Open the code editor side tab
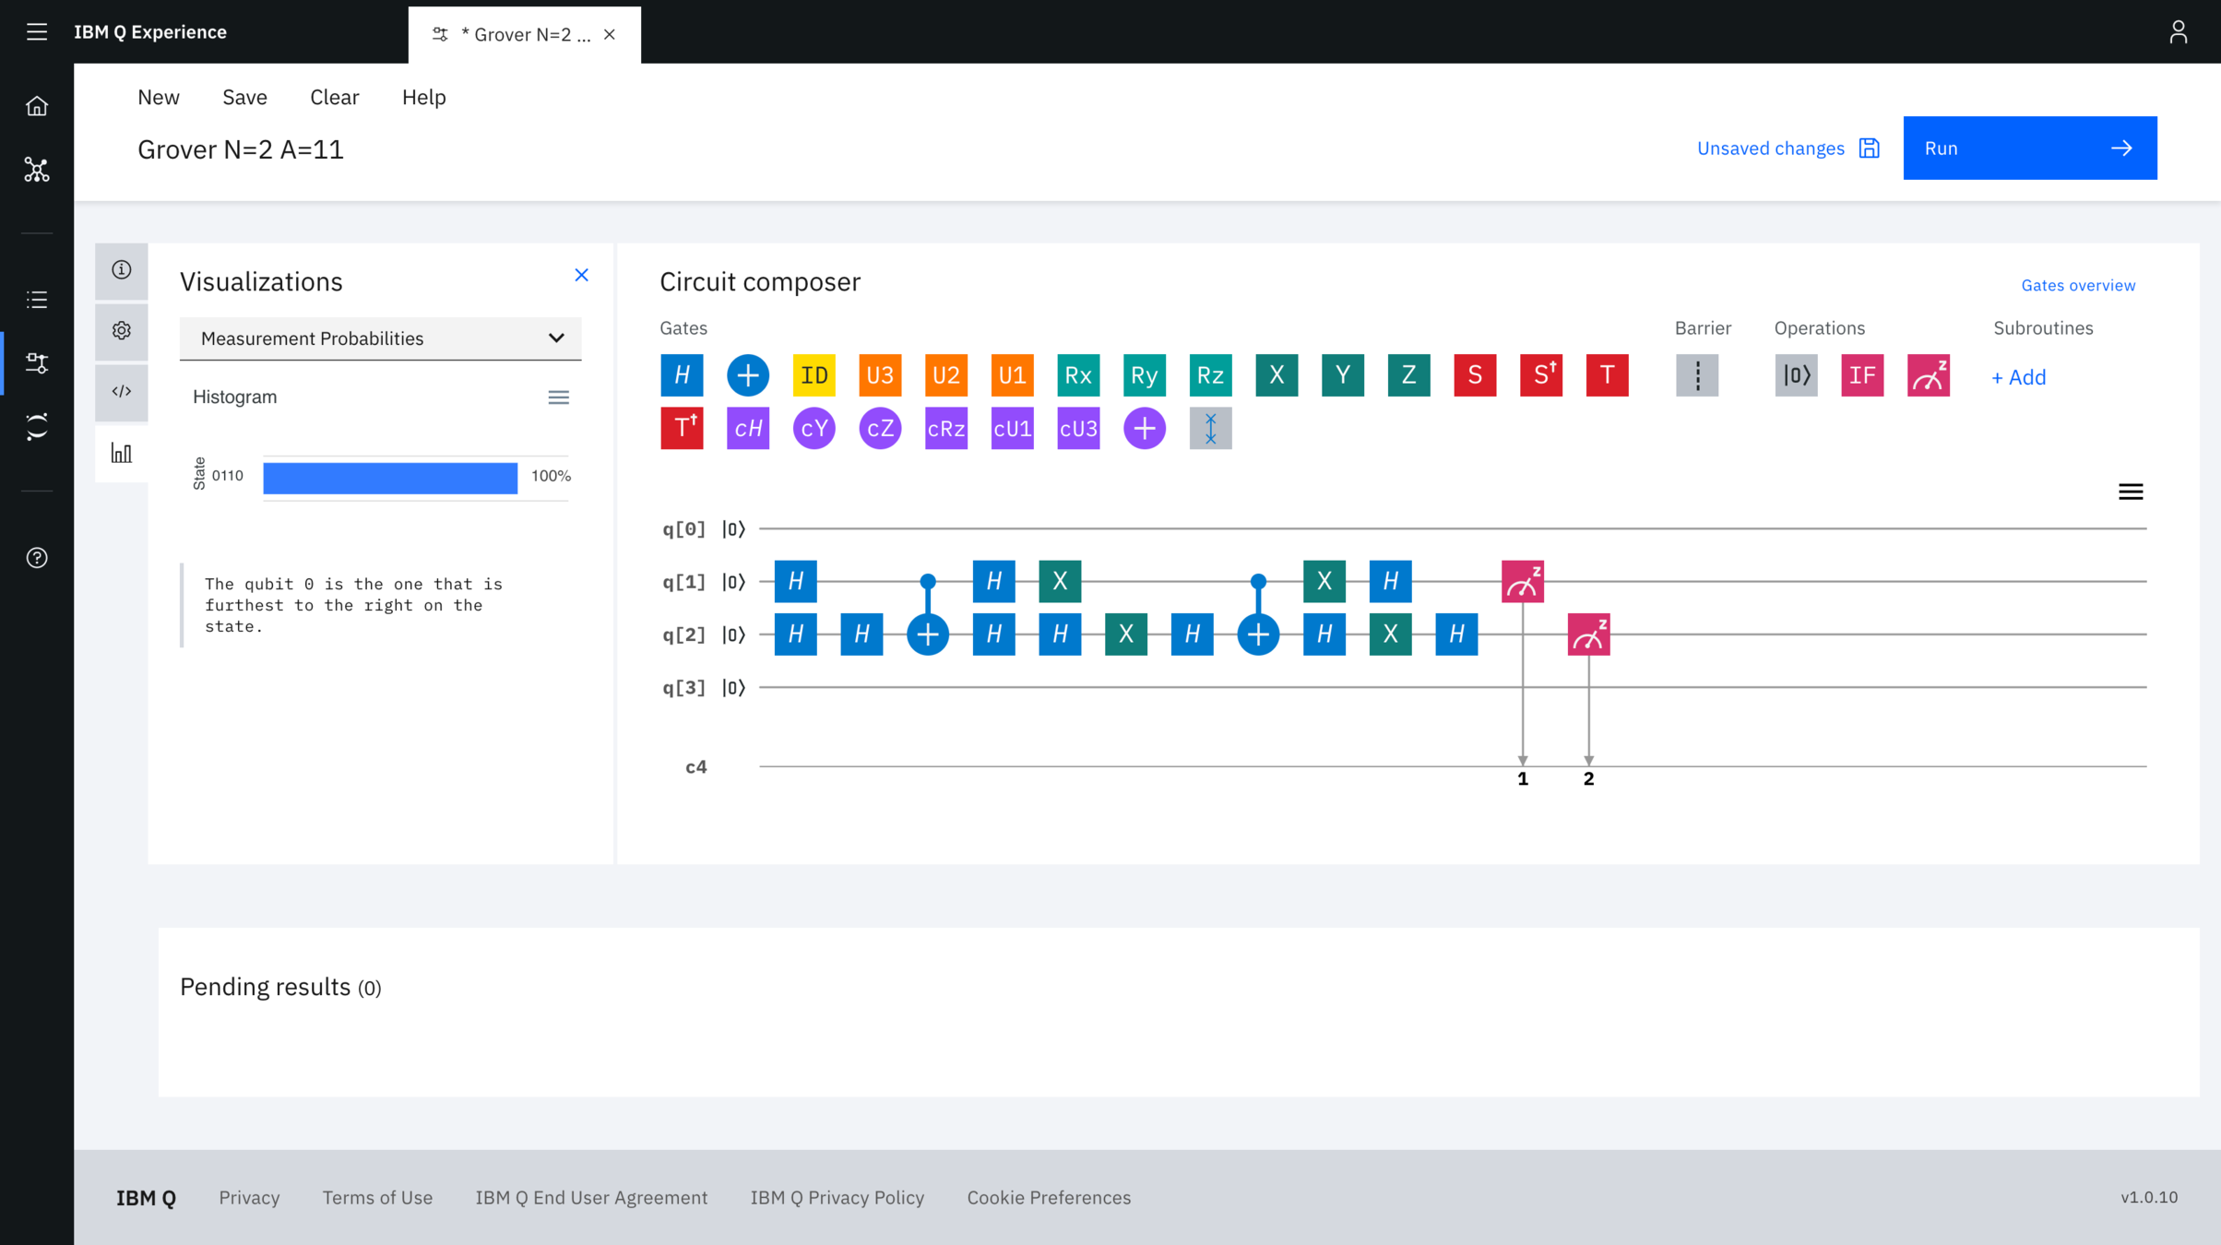This screenshot has width=2221, height=1245. point(122,391)
